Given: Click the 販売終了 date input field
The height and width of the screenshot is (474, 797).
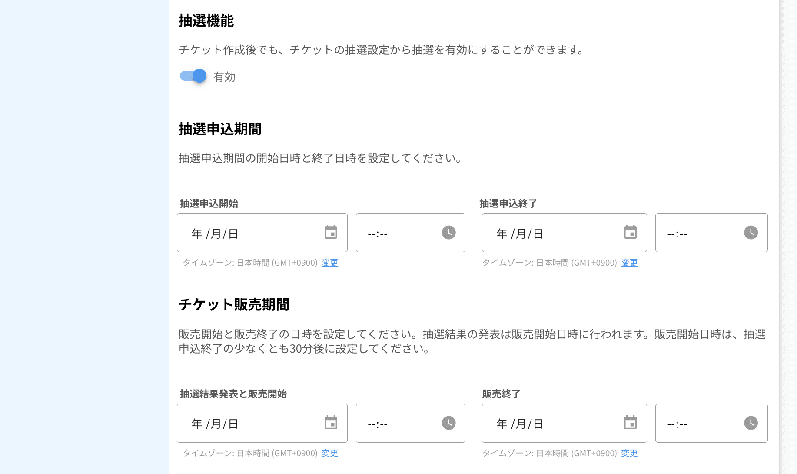Looking at the screenshot, I should point(548,423).
